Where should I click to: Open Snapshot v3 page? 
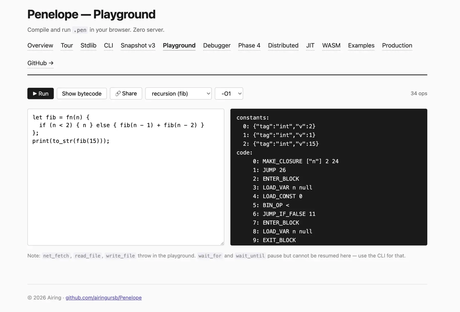tap(138, 45)
